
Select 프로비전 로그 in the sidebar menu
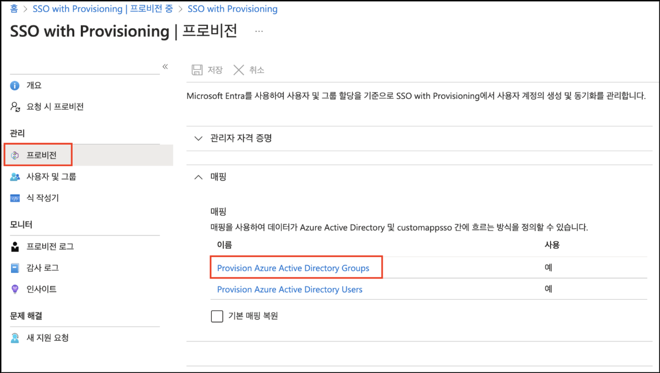tap(50, 247)
